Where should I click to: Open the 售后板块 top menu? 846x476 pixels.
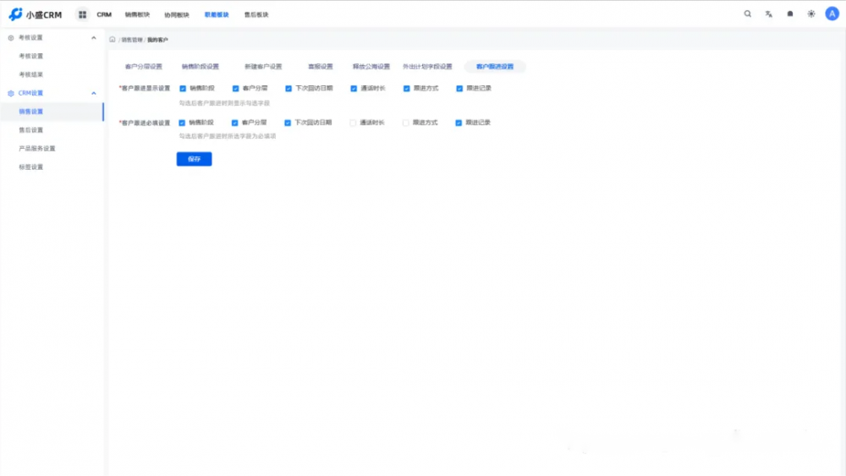[x=256, y=14]
